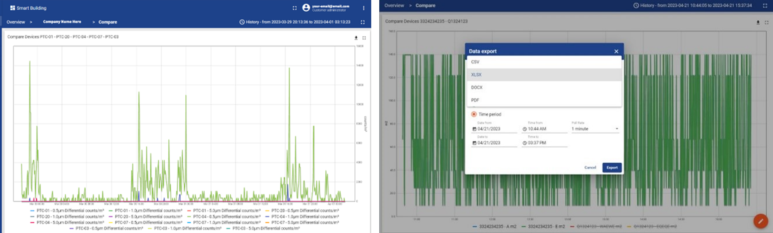The image size is (773, 233).
Task: Hide the 3324234235 - A m2 series
Action: [494, 227]
